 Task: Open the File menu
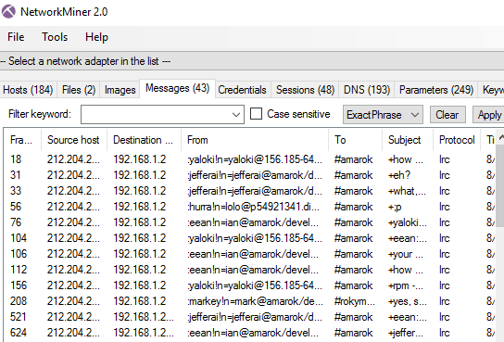16,37
